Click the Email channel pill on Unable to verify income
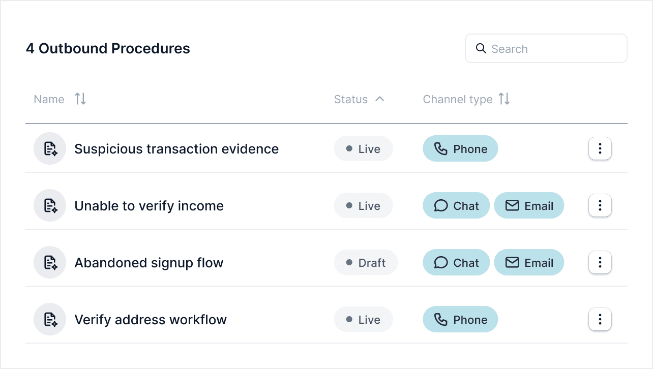 [529, 205]
